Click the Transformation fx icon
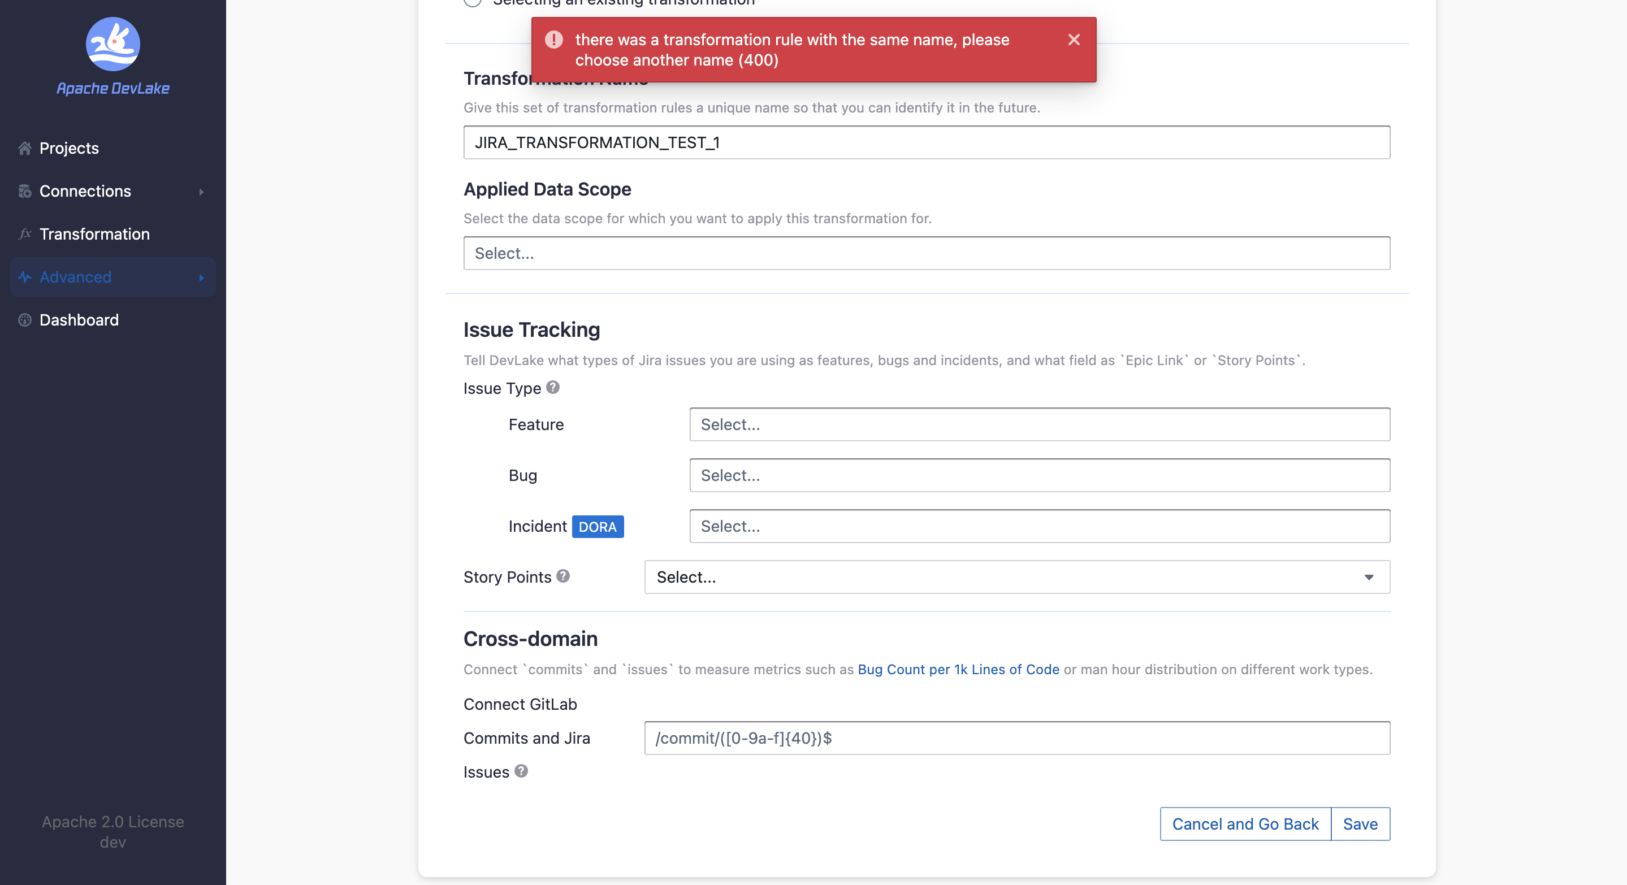 pyautogui.click(x=25, y=234)
